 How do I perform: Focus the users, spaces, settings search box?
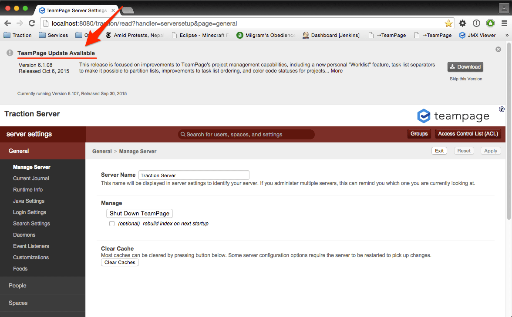coord(246,134)
